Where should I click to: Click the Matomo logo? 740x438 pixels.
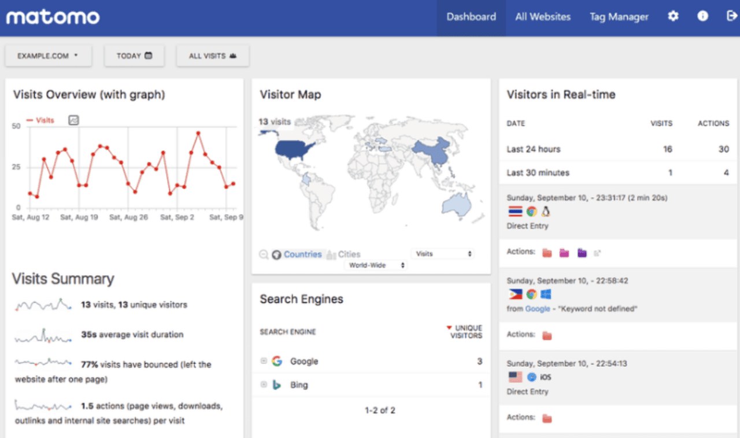(x=53, y=17)
